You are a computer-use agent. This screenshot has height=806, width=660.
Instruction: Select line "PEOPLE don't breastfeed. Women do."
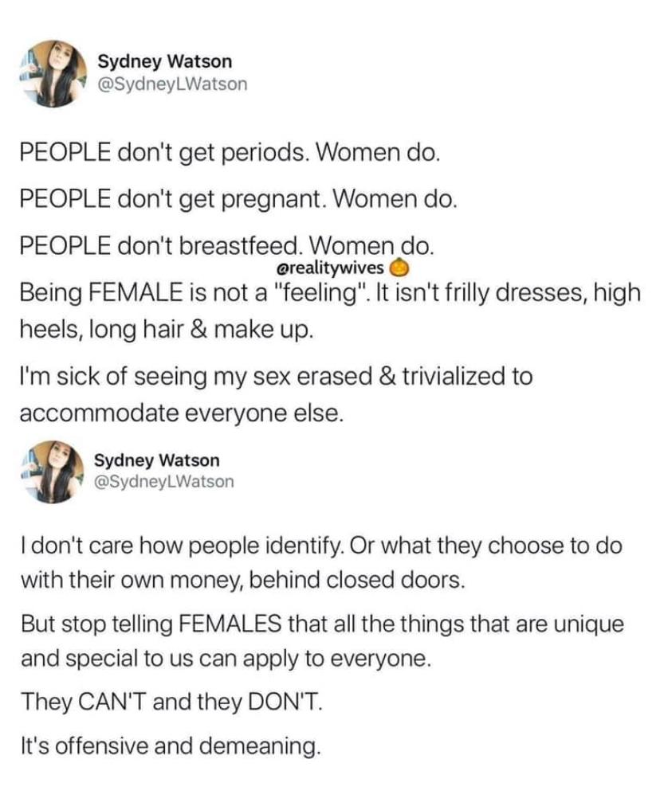[227, 245]
